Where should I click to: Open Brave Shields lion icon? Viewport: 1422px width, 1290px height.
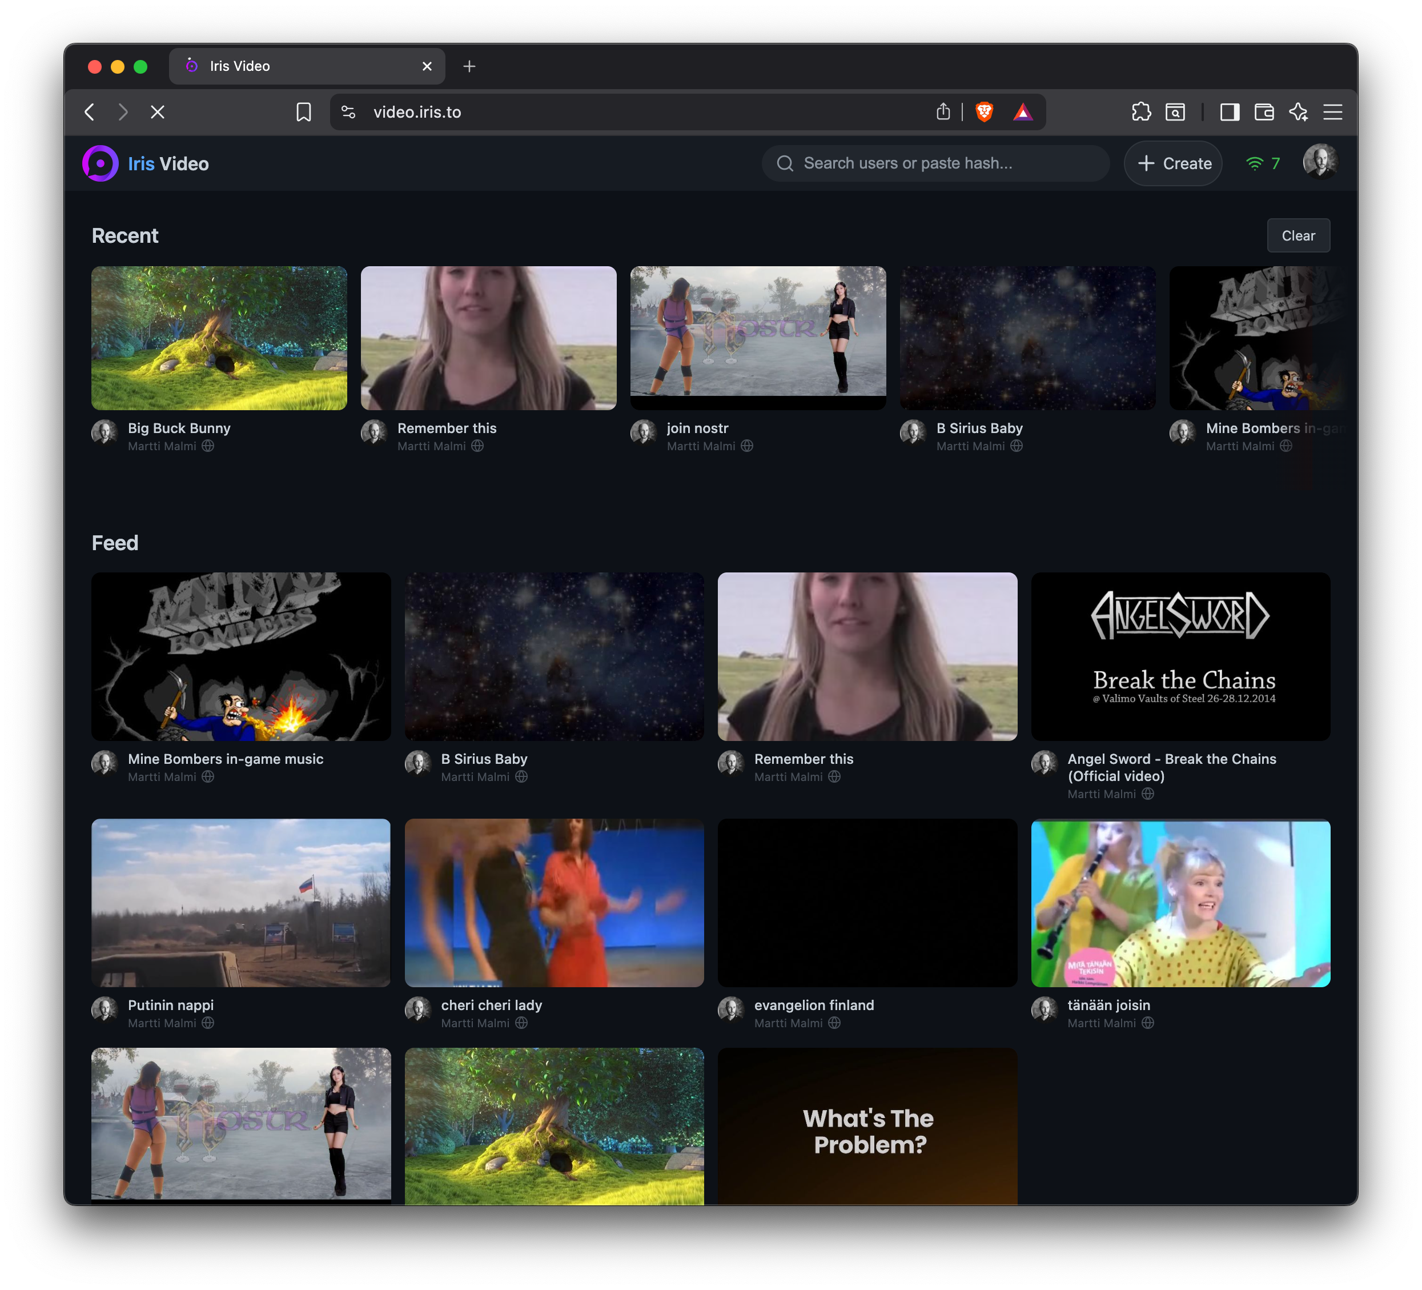pyautogui.click(x=984, y=111)
